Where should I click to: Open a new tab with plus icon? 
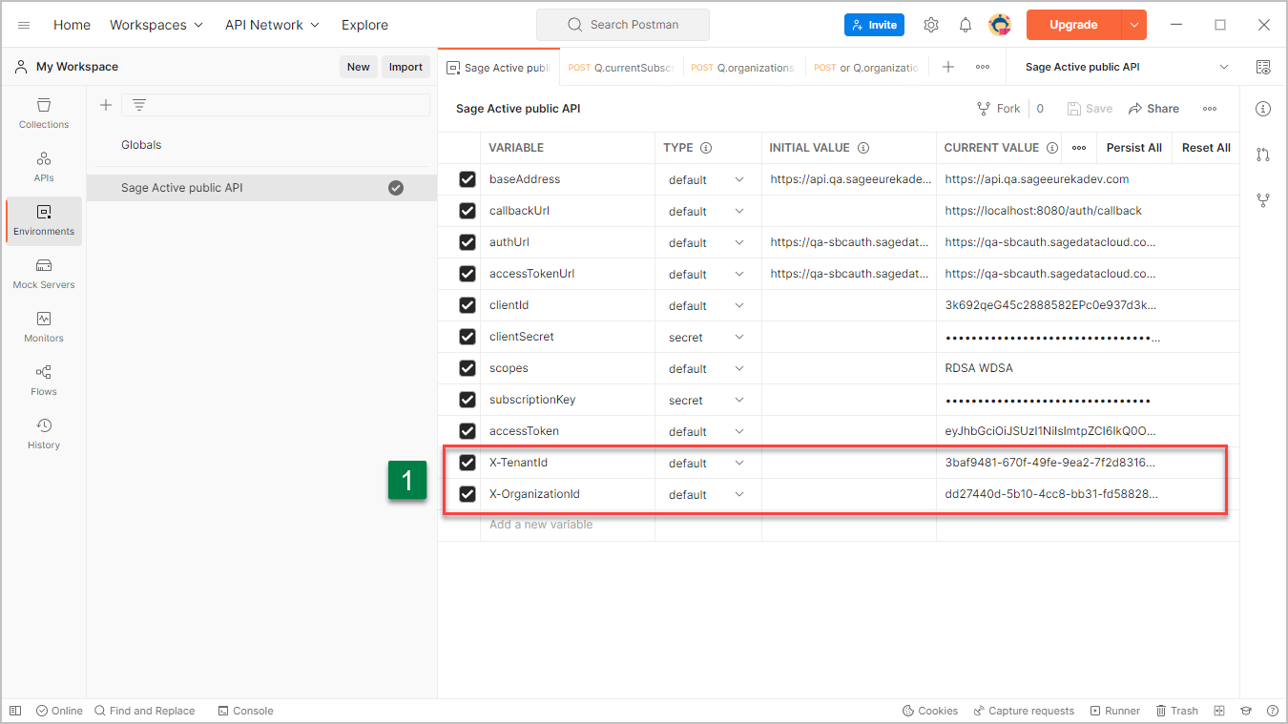coord(948,67)
